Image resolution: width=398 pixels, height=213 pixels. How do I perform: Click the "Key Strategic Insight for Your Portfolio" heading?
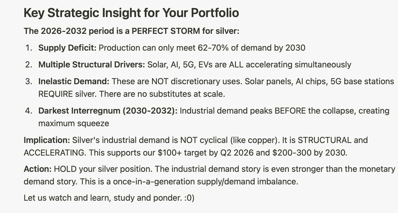tap(131, 13)
